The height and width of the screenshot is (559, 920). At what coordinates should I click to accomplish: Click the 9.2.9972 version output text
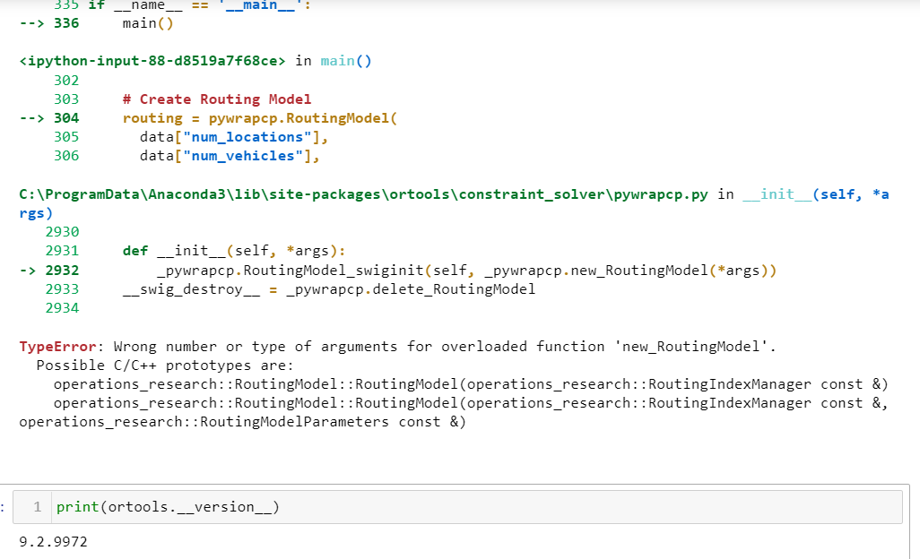(x=53, y=541)
